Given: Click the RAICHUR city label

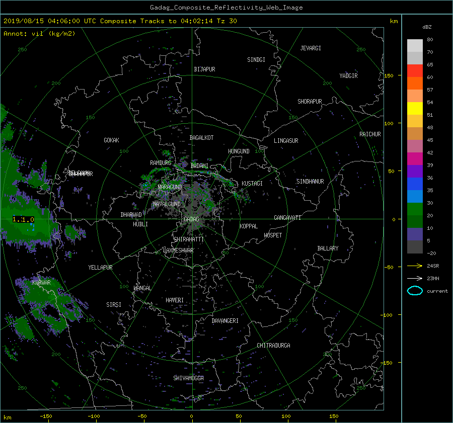Looking at the screenshot, I should tap(370, 134).
